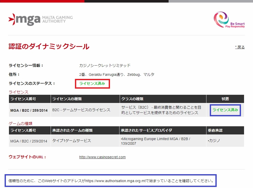Select the ライセンシー情報 label

click(26, 65)
